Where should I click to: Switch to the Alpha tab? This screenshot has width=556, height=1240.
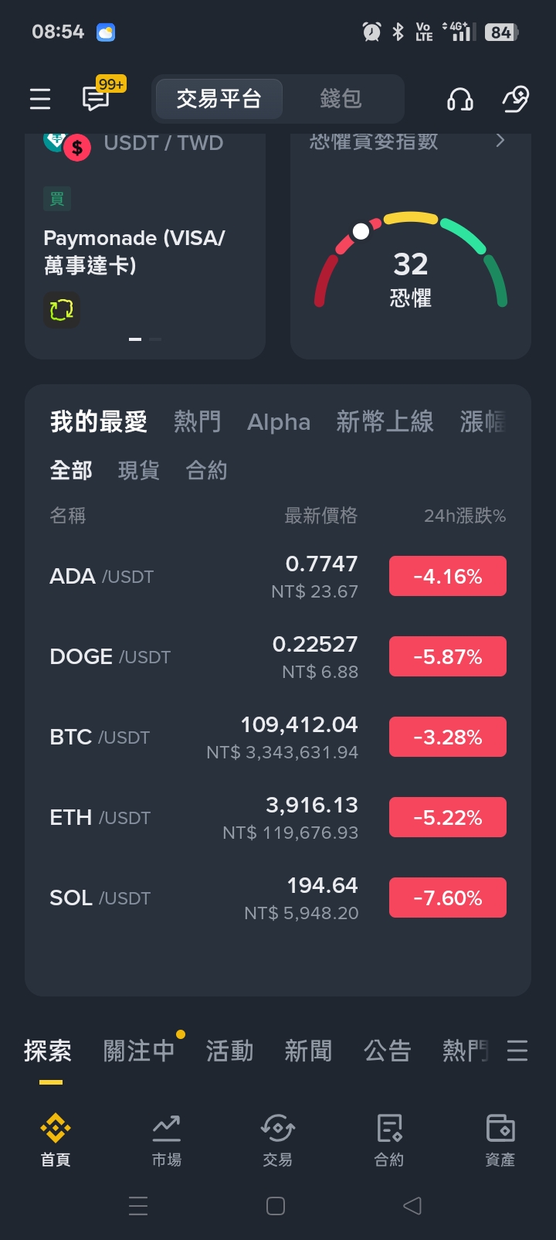pos(279,422)
